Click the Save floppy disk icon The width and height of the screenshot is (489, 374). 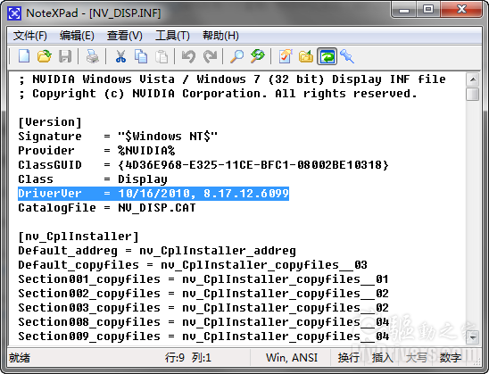click(65, 57)
